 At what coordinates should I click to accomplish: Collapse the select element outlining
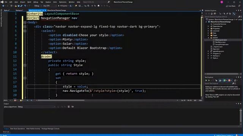[x=25, y=31]
